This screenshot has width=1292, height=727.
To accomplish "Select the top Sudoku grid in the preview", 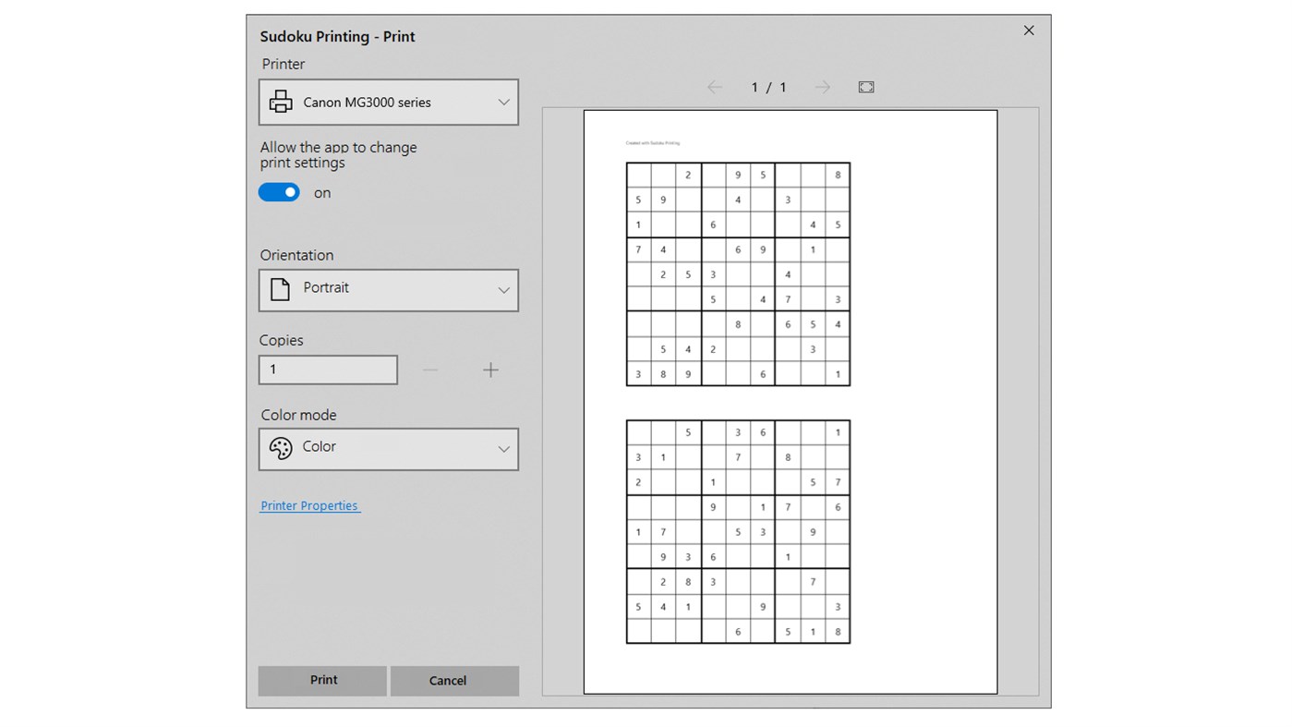I will pos(737,273).
